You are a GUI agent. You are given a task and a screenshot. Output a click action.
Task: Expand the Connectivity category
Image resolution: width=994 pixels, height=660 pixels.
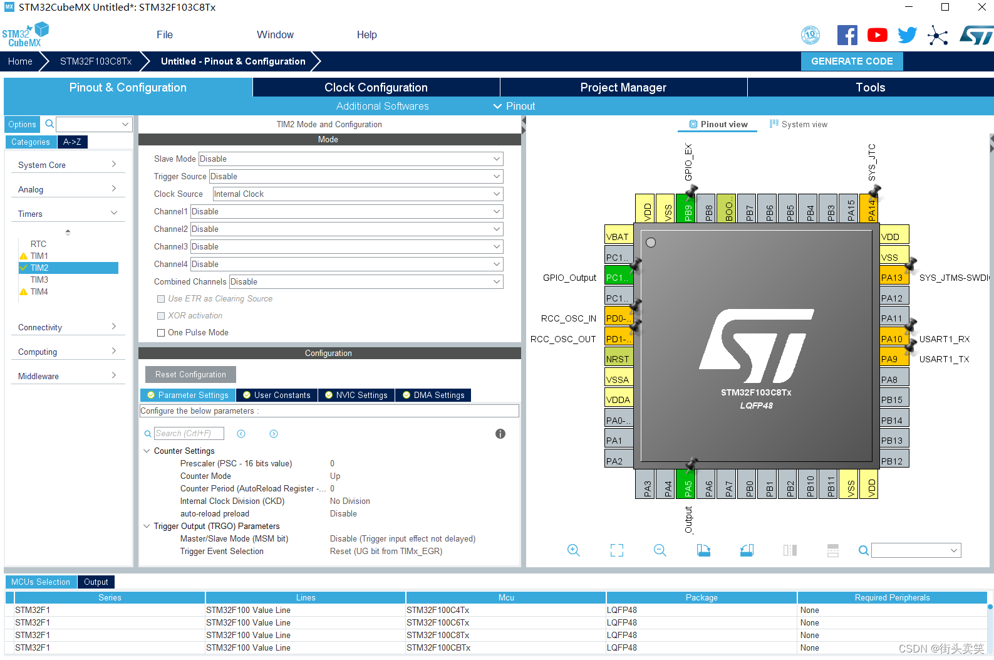(68, 327)
